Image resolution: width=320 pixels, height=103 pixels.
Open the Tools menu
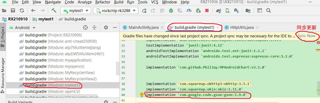tap(143, 2)
